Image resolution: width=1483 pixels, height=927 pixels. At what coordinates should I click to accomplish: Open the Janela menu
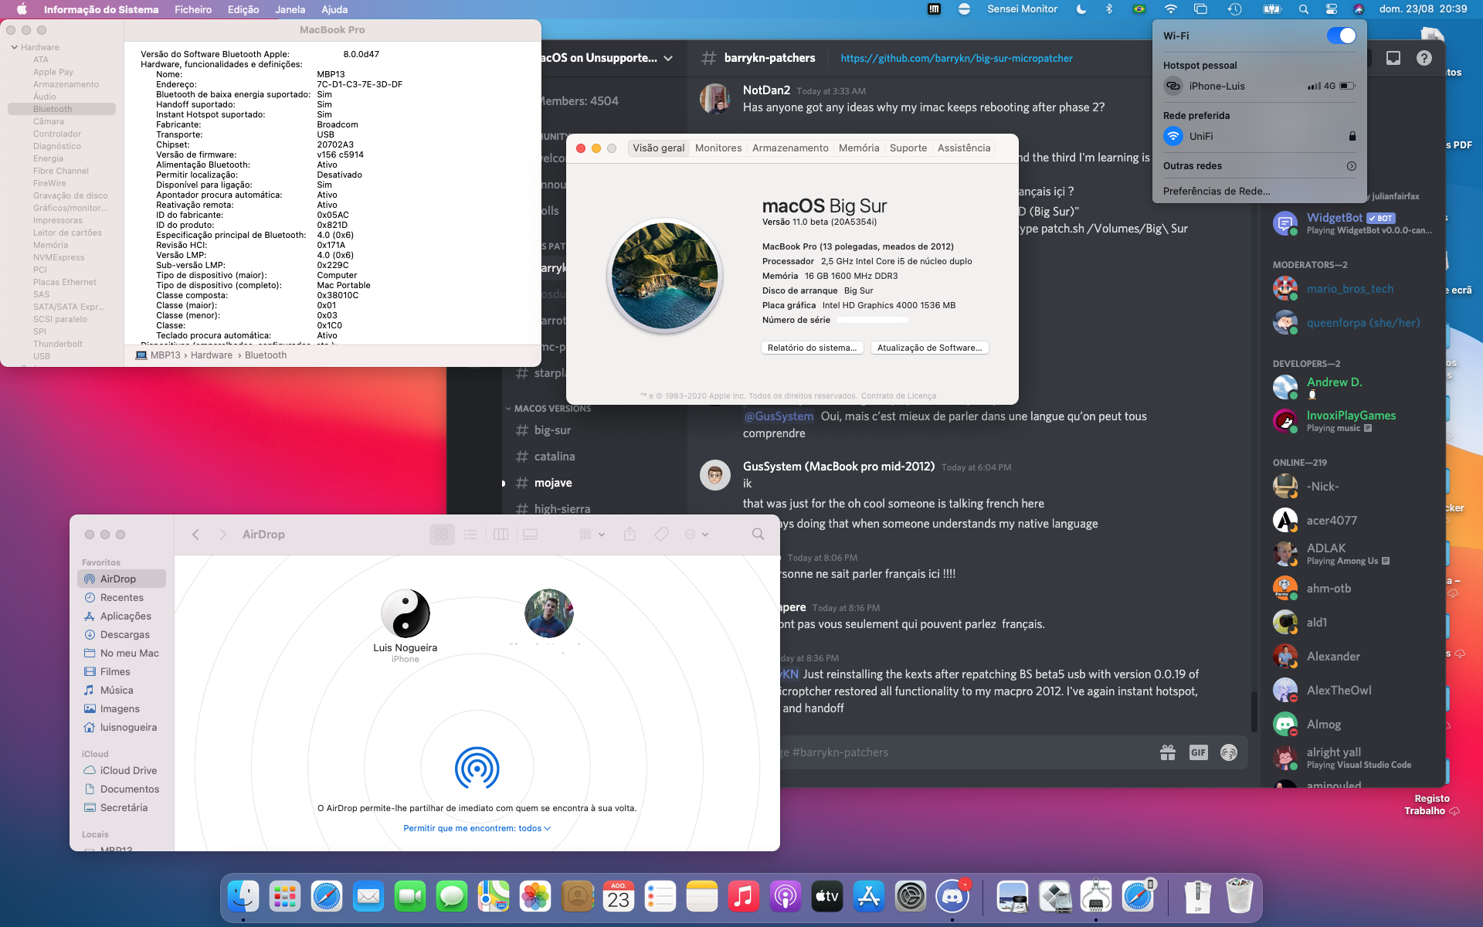pos(290,9)
